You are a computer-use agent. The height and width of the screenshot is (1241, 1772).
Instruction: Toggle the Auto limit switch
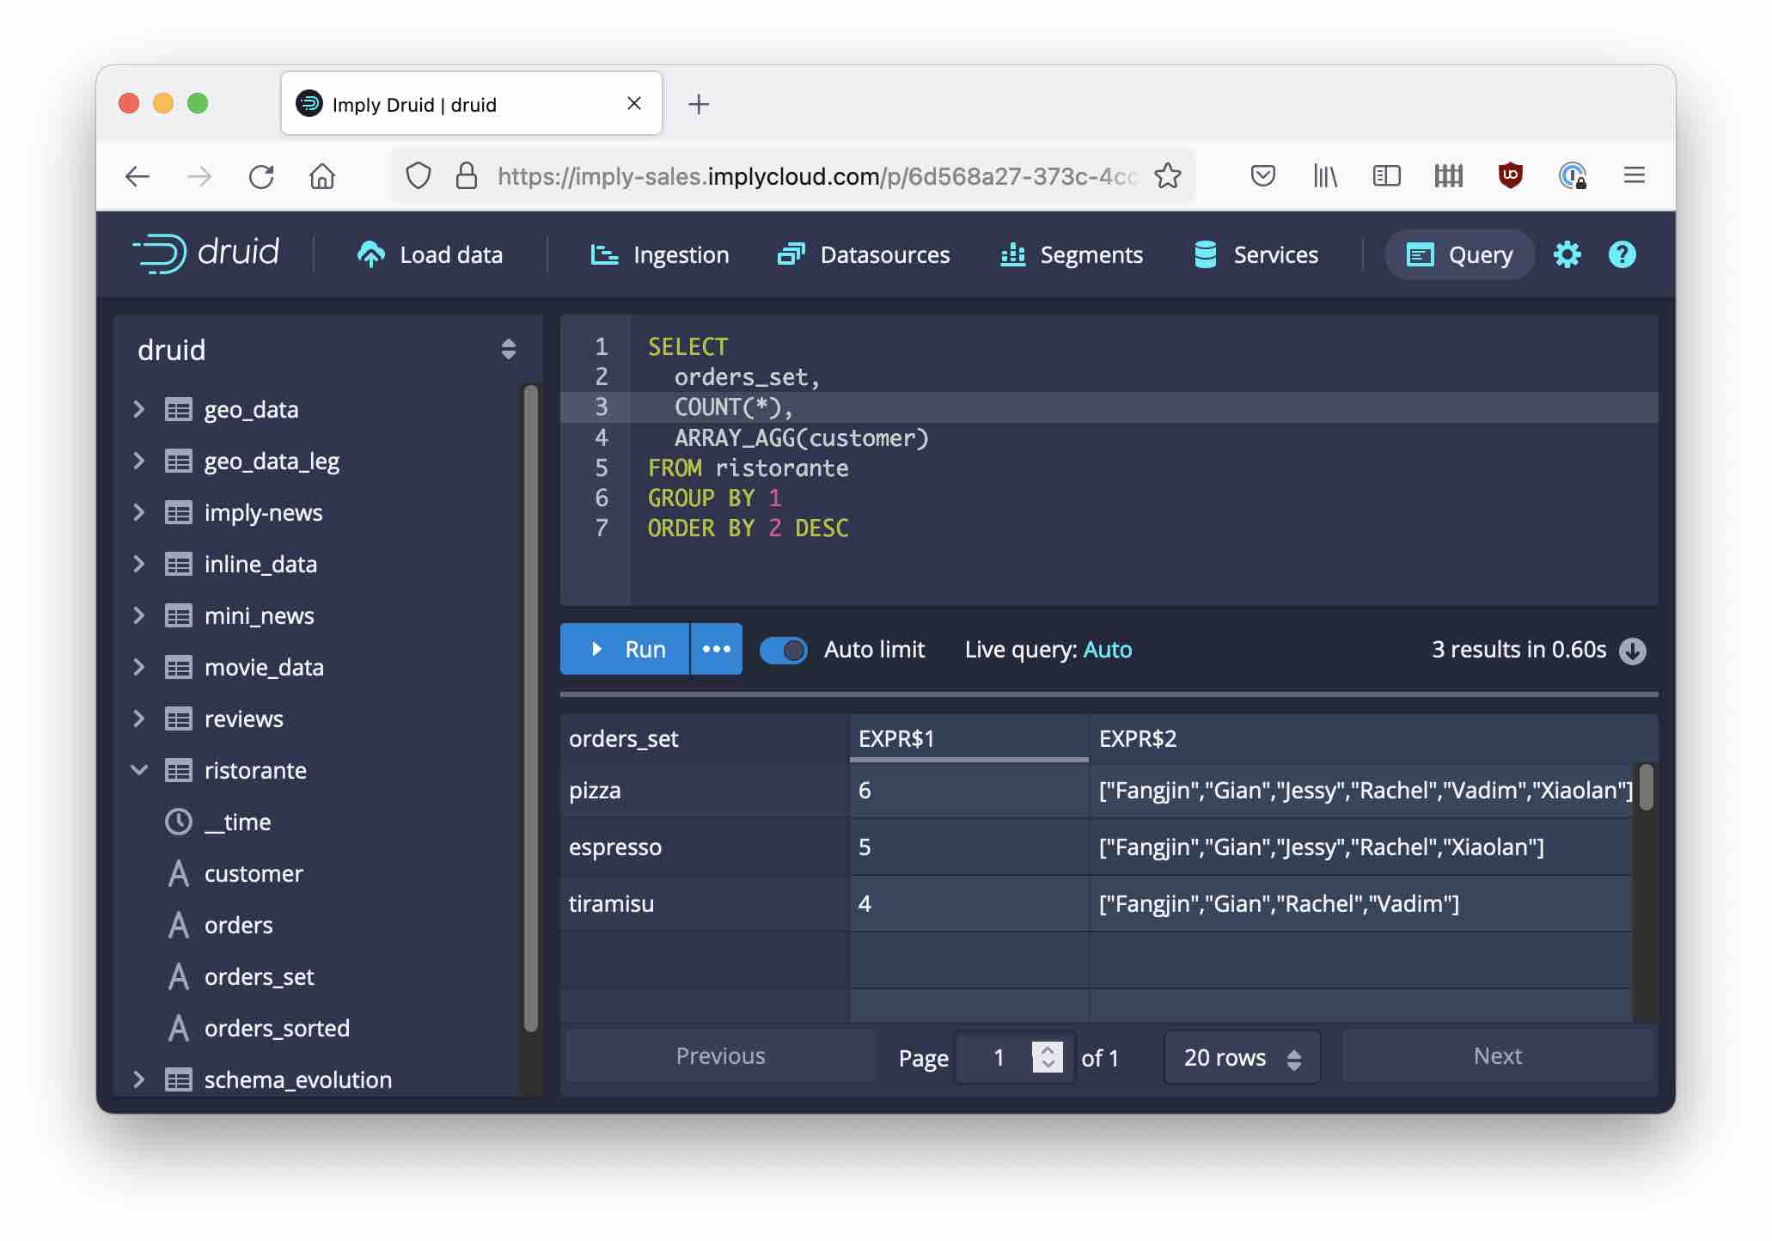(x=784, y=650)
